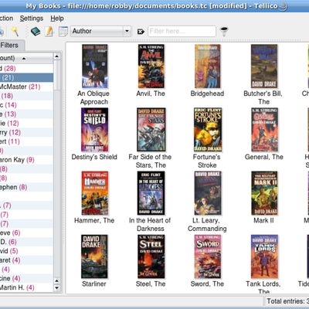This screenshot has width=309, height=309.
Task: Select the 'eve (6)' row
Action: click(x=26, y=233)
